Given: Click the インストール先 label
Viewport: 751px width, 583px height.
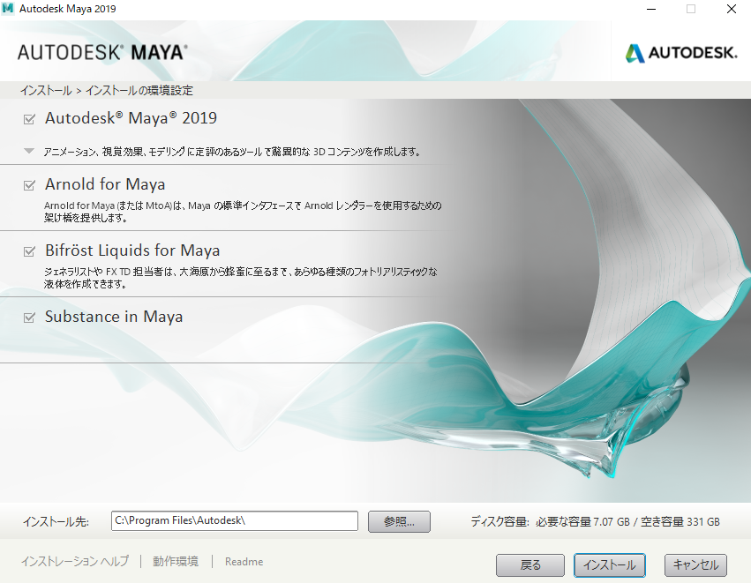Looking at the screenshot, I should pyautogui.click(x=56, y=522).
